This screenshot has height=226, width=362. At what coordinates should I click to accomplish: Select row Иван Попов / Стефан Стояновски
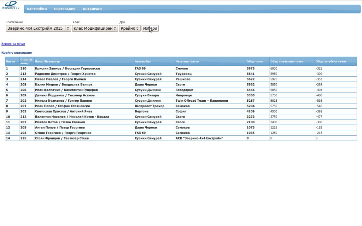pyautogui.click(x=181, y=106)
